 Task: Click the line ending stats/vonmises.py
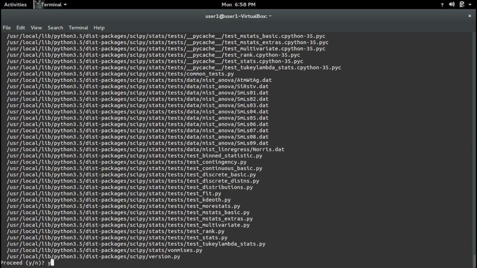click(104, 251)
